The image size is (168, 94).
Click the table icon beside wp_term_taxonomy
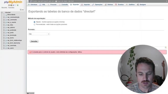click(6, 43)
